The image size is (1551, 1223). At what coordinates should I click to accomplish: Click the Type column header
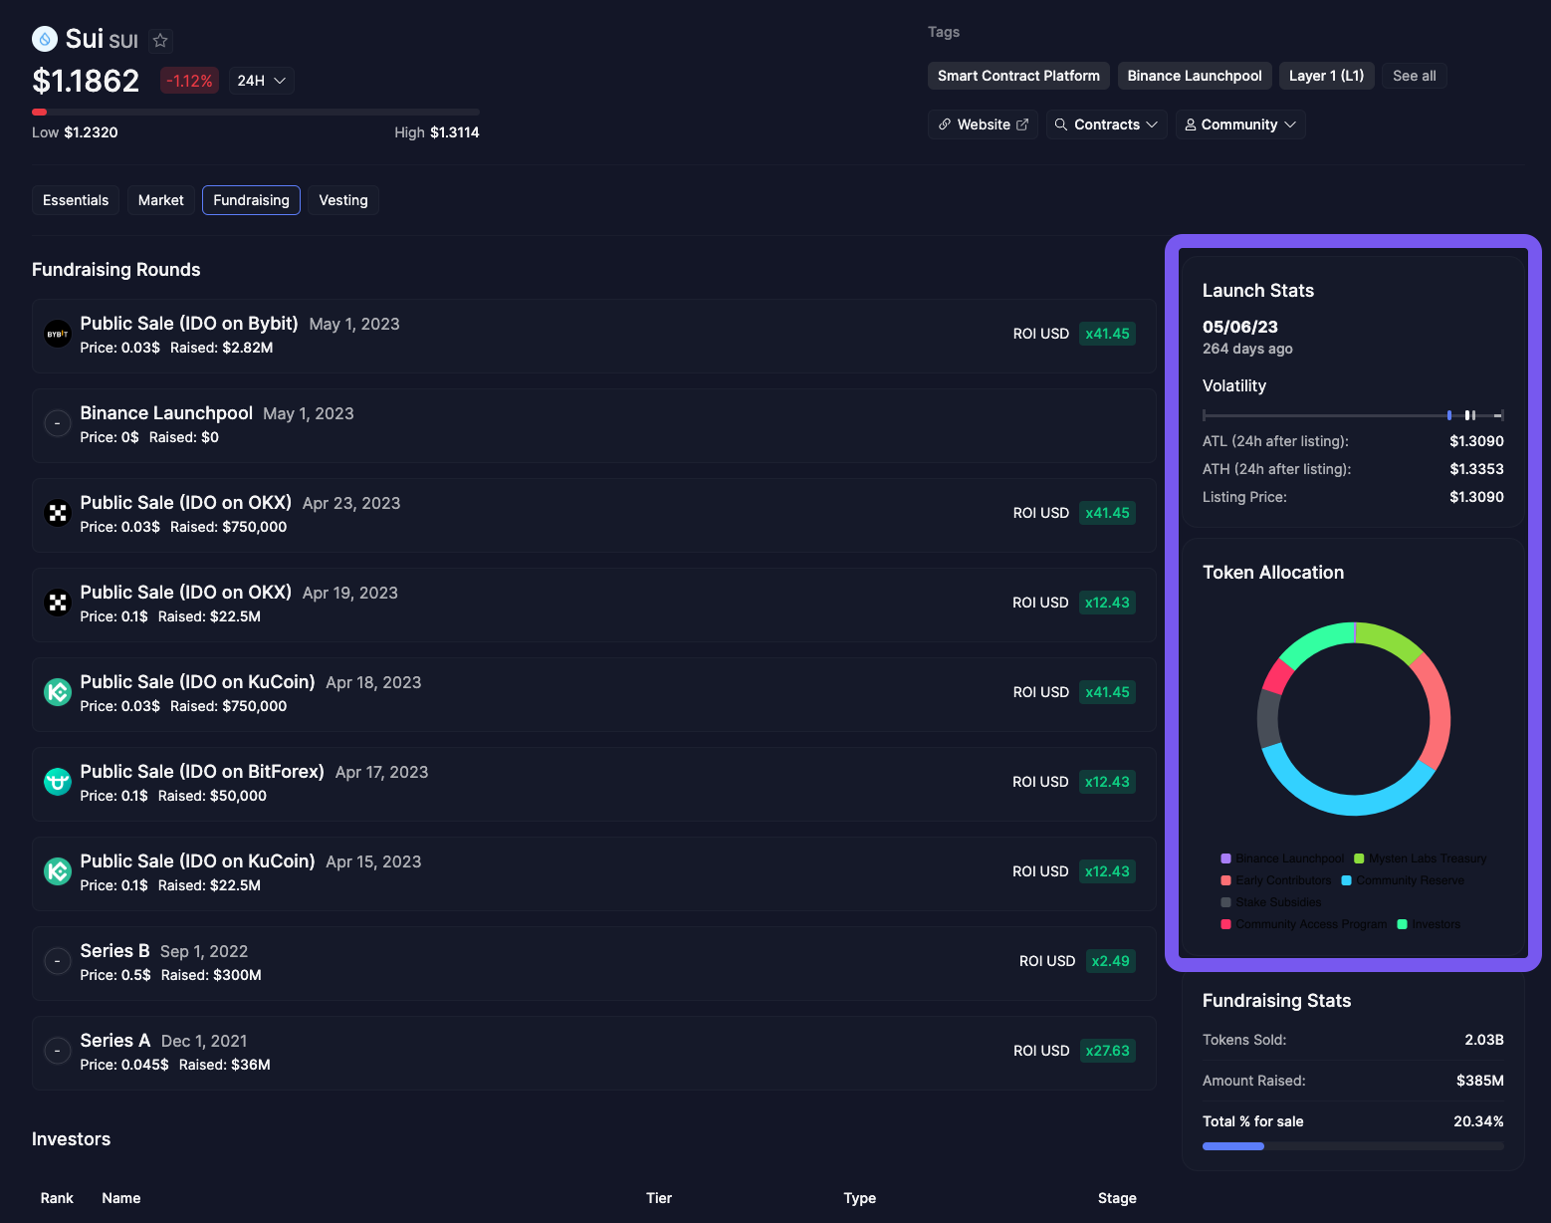click(x=860, y=1198)
